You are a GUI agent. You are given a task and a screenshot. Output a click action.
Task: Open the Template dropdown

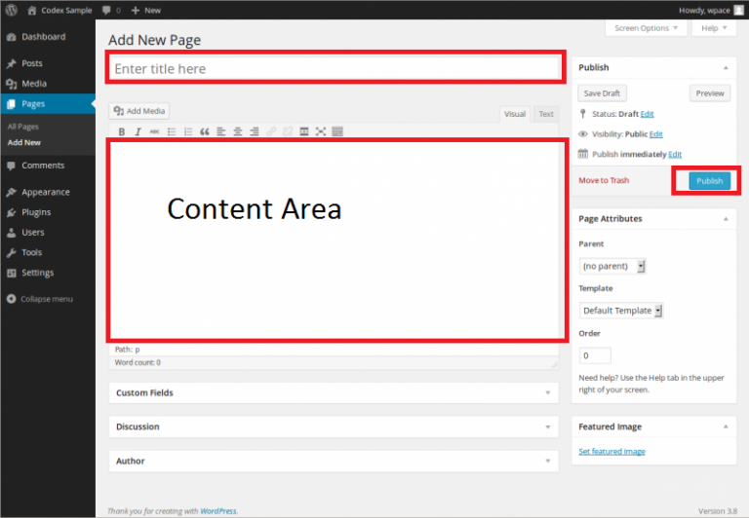[621, 311]
